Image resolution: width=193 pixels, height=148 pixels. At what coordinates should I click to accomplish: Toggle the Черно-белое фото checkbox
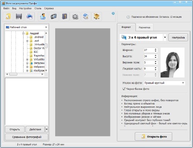click(124, 89)
